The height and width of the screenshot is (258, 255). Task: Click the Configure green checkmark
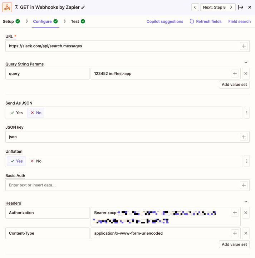point(56,21)
